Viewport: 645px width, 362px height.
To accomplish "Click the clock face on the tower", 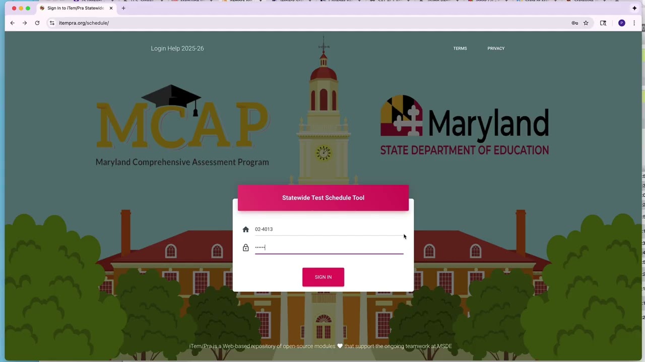I will [x=324, y=153].
